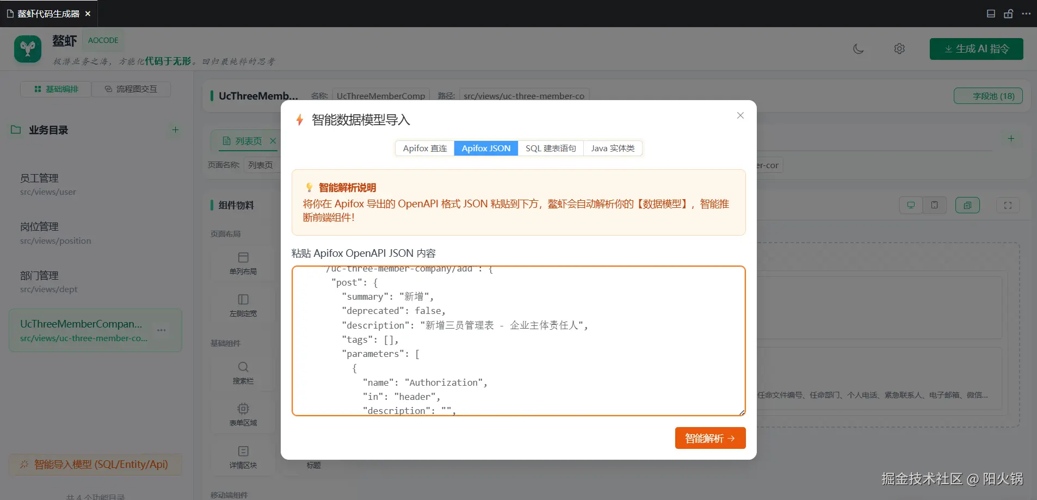1037x500 pixels.
Task: Switch to 基础编排 mode
Action: [56, 89]
